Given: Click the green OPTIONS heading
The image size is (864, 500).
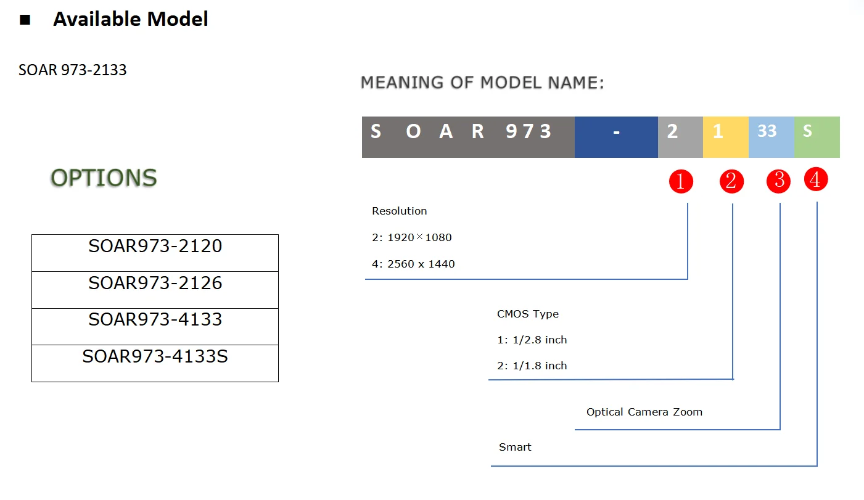Looking at the screenshot, I should [x=104, y=178].
